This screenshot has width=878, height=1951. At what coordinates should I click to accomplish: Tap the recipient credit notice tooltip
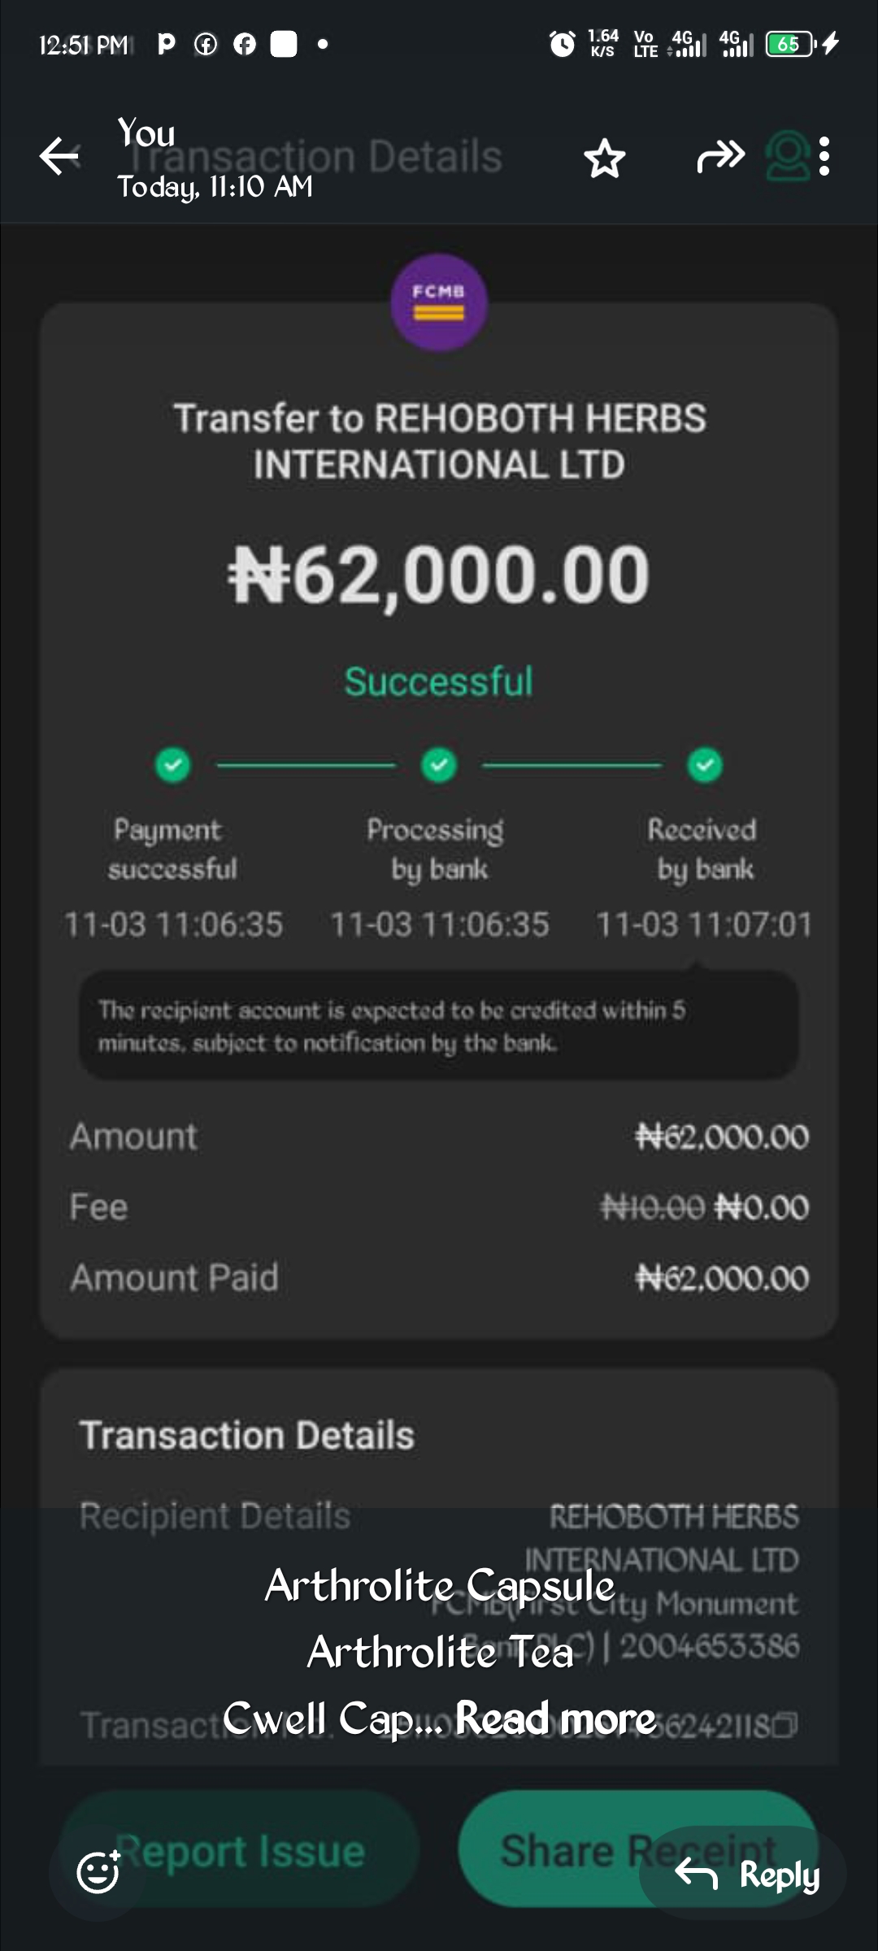[439, 1026]
